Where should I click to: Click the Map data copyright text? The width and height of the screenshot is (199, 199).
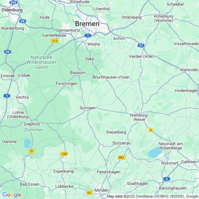point(152,196)
